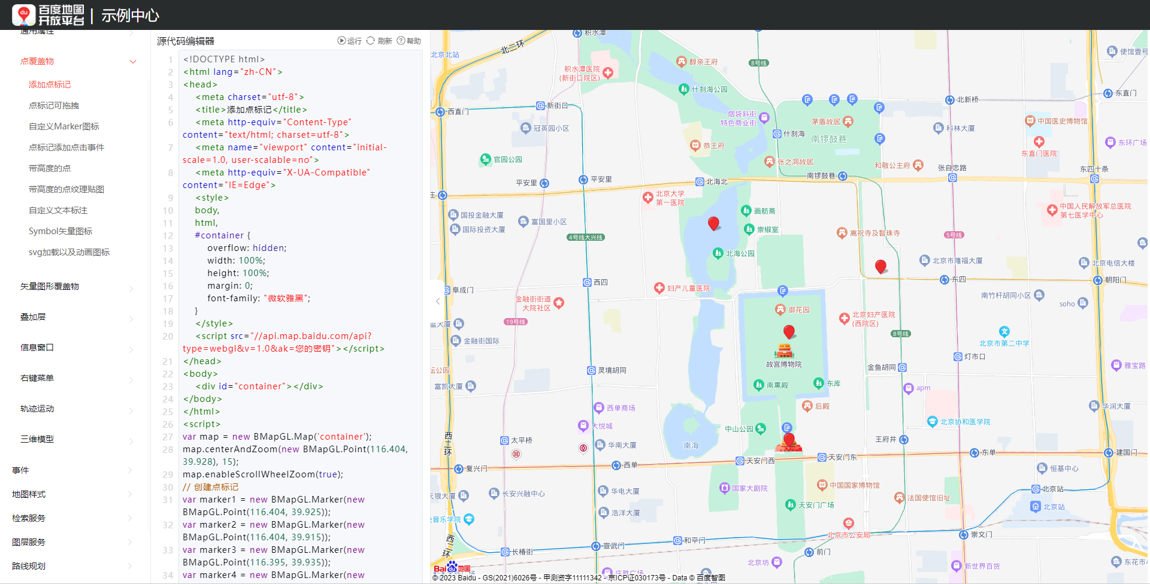1150x584 pixels.
Task: Click 中山公园 park icon
Action: [761, 428]
